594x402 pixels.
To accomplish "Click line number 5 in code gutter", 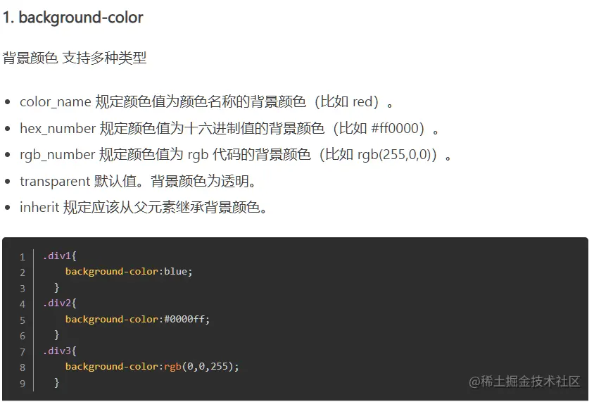I will pyautogui.click(x=23, y=320).
